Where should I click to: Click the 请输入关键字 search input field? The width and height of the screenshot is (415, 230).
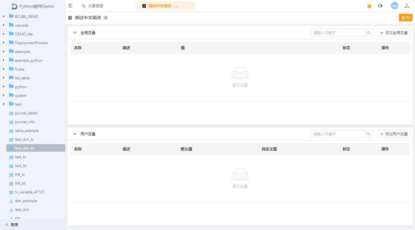336,33
